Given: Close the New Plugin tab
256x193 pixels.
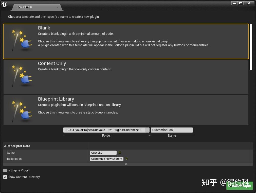Looking at the screenshot, I should tap(58, 7).
